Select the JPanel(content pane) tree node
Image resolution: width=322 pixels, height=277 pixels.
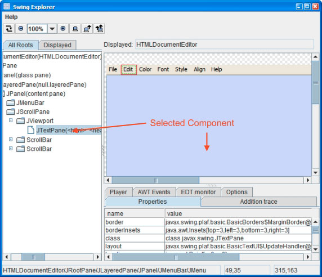click(36, 93)
